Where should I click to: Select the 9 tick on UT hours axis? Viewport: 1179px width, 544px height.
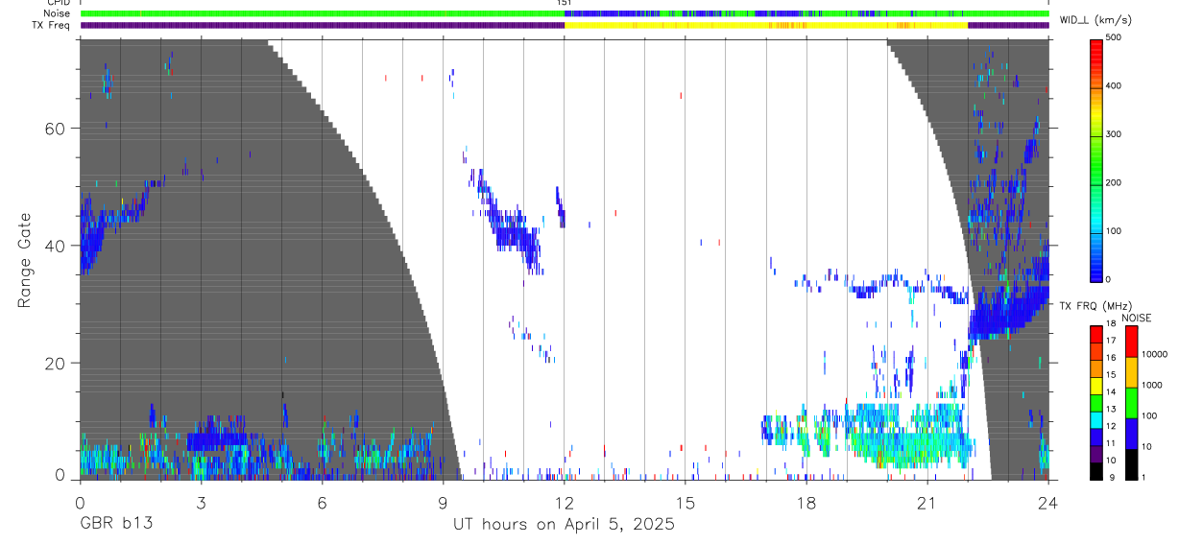(443, 502)
